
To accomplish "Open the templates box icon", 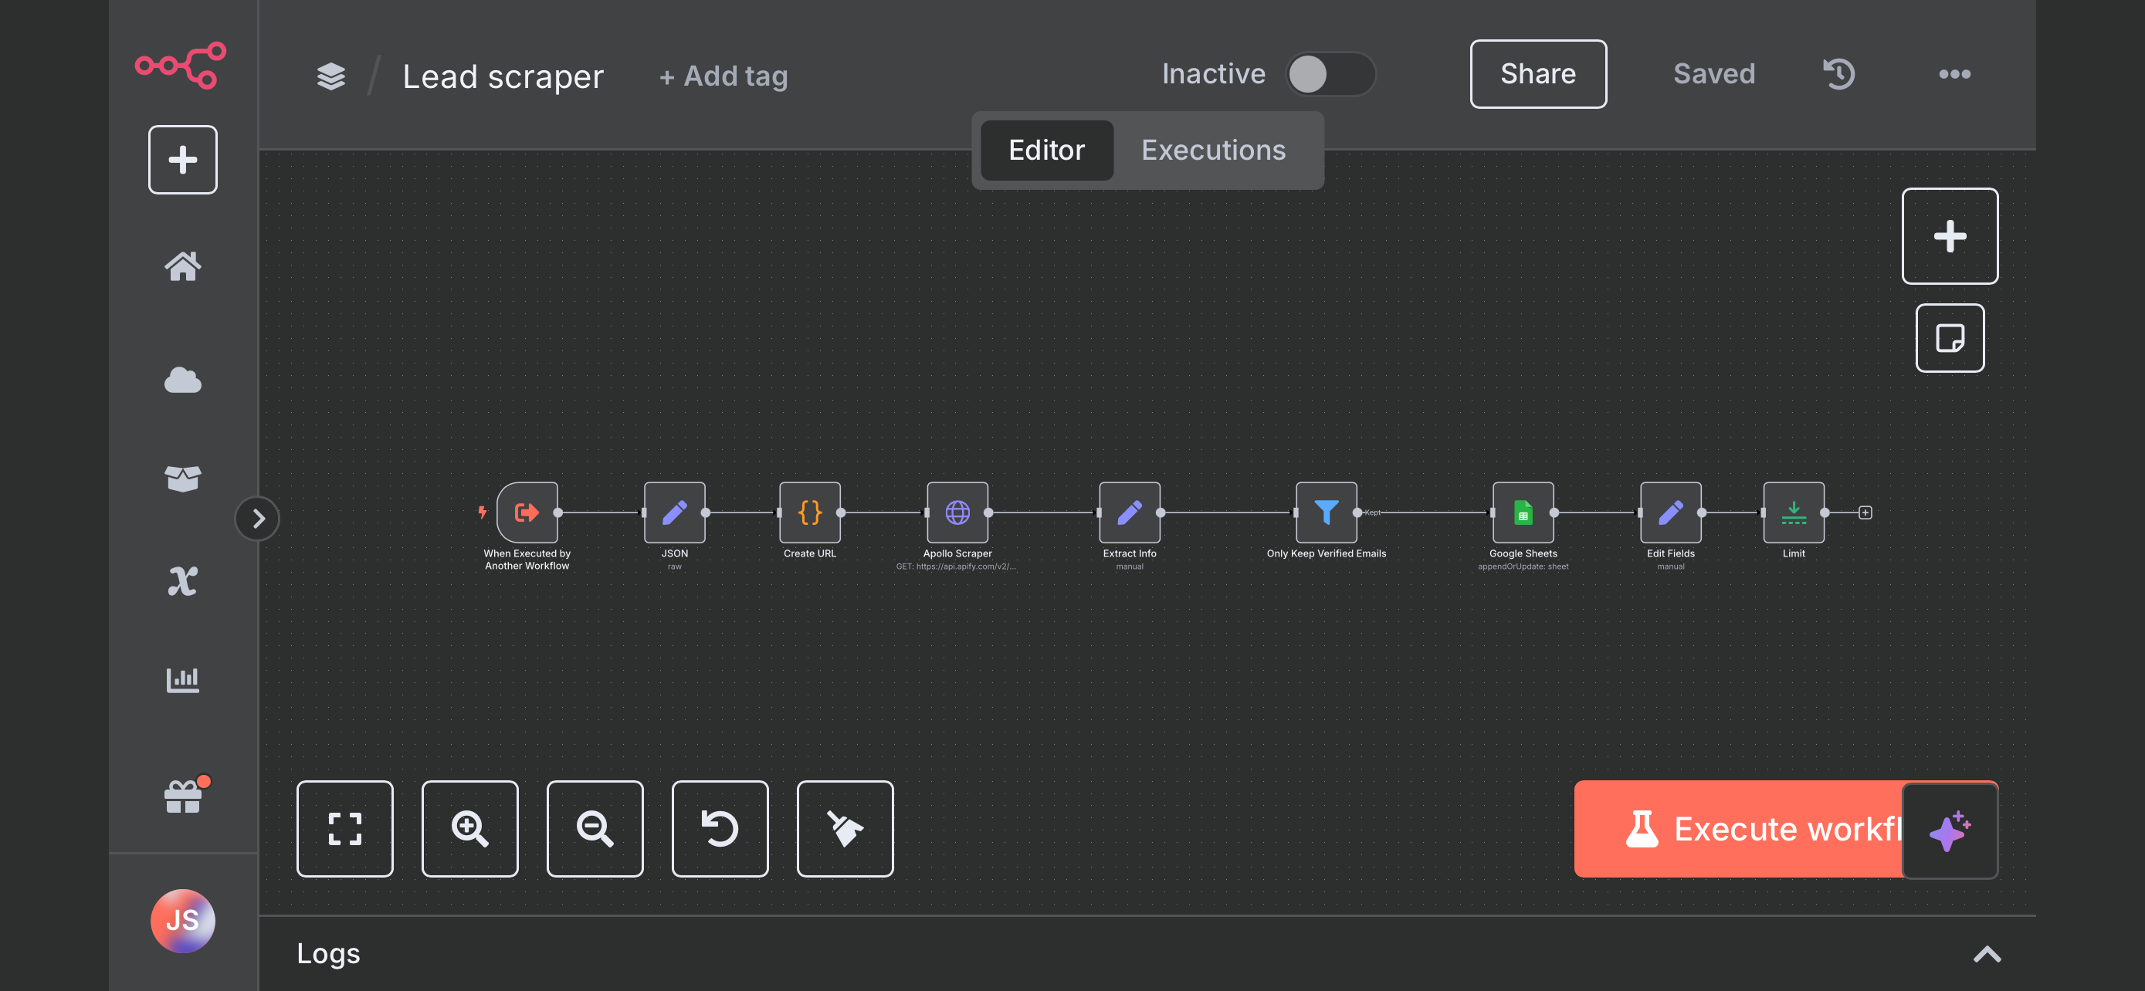I will [x=182, y=479].
